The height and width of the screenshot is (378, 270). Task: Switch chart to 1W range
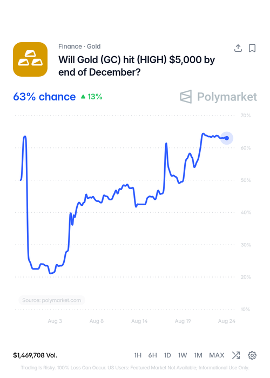click(183, 355)
